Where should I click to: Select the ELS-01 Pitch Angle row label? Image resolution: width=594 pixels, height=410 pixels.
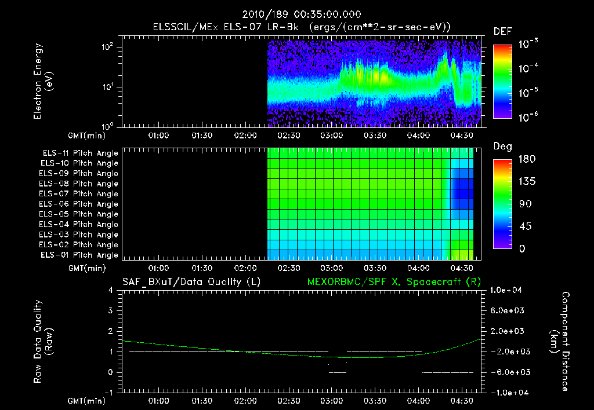tap(79, 255)
